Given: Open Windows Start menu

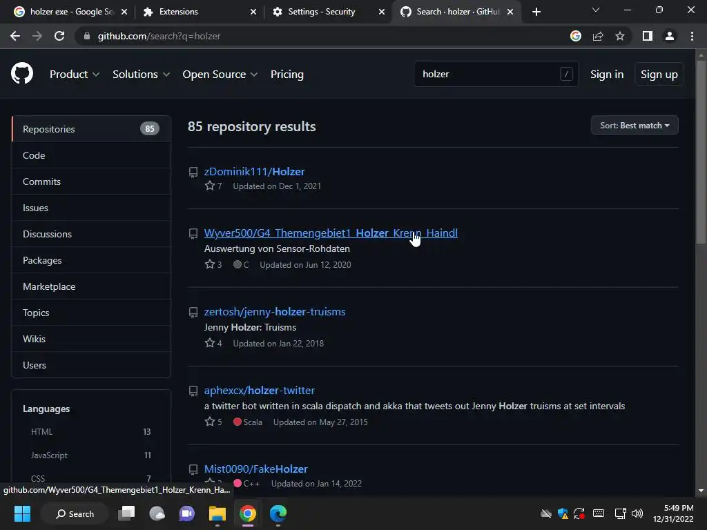Looking at the screenshot, I should click(22, 513).
